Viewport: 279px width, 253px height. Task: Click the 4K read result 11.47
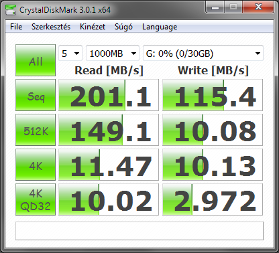pyautogui.click(x=109, y=165)
